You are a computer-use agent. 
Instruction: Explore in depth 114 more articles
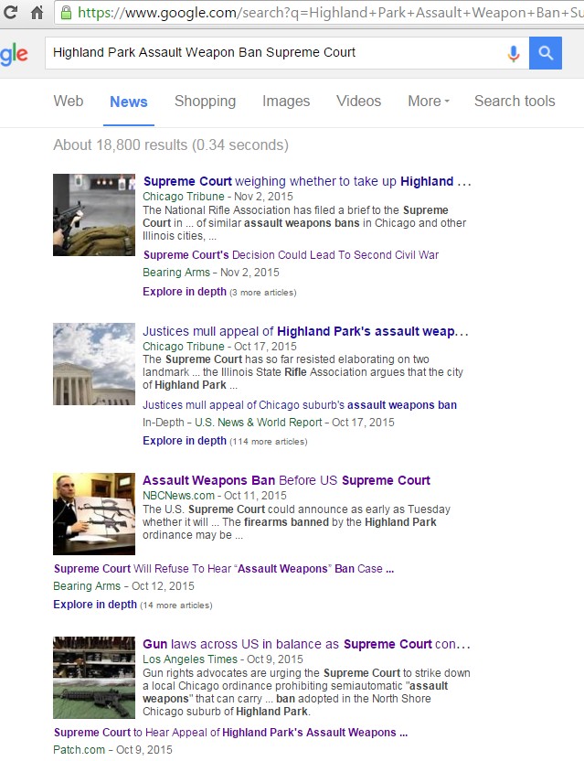pyautogui.click(x=225, y=441)
